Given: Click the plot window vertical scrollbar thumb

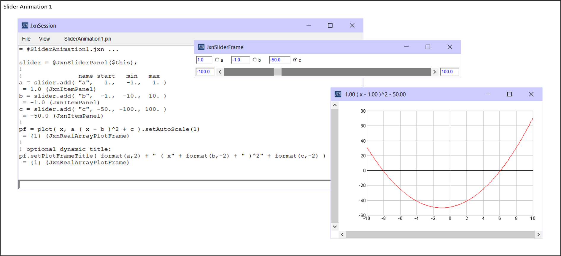Looking at the screenshot, I should tap(335, 166).
